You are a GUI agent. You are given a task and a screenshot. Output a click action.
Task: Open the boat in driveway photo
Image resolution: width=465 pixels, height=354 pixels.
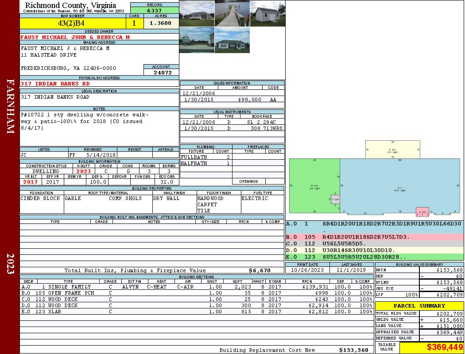coord(197,40)
